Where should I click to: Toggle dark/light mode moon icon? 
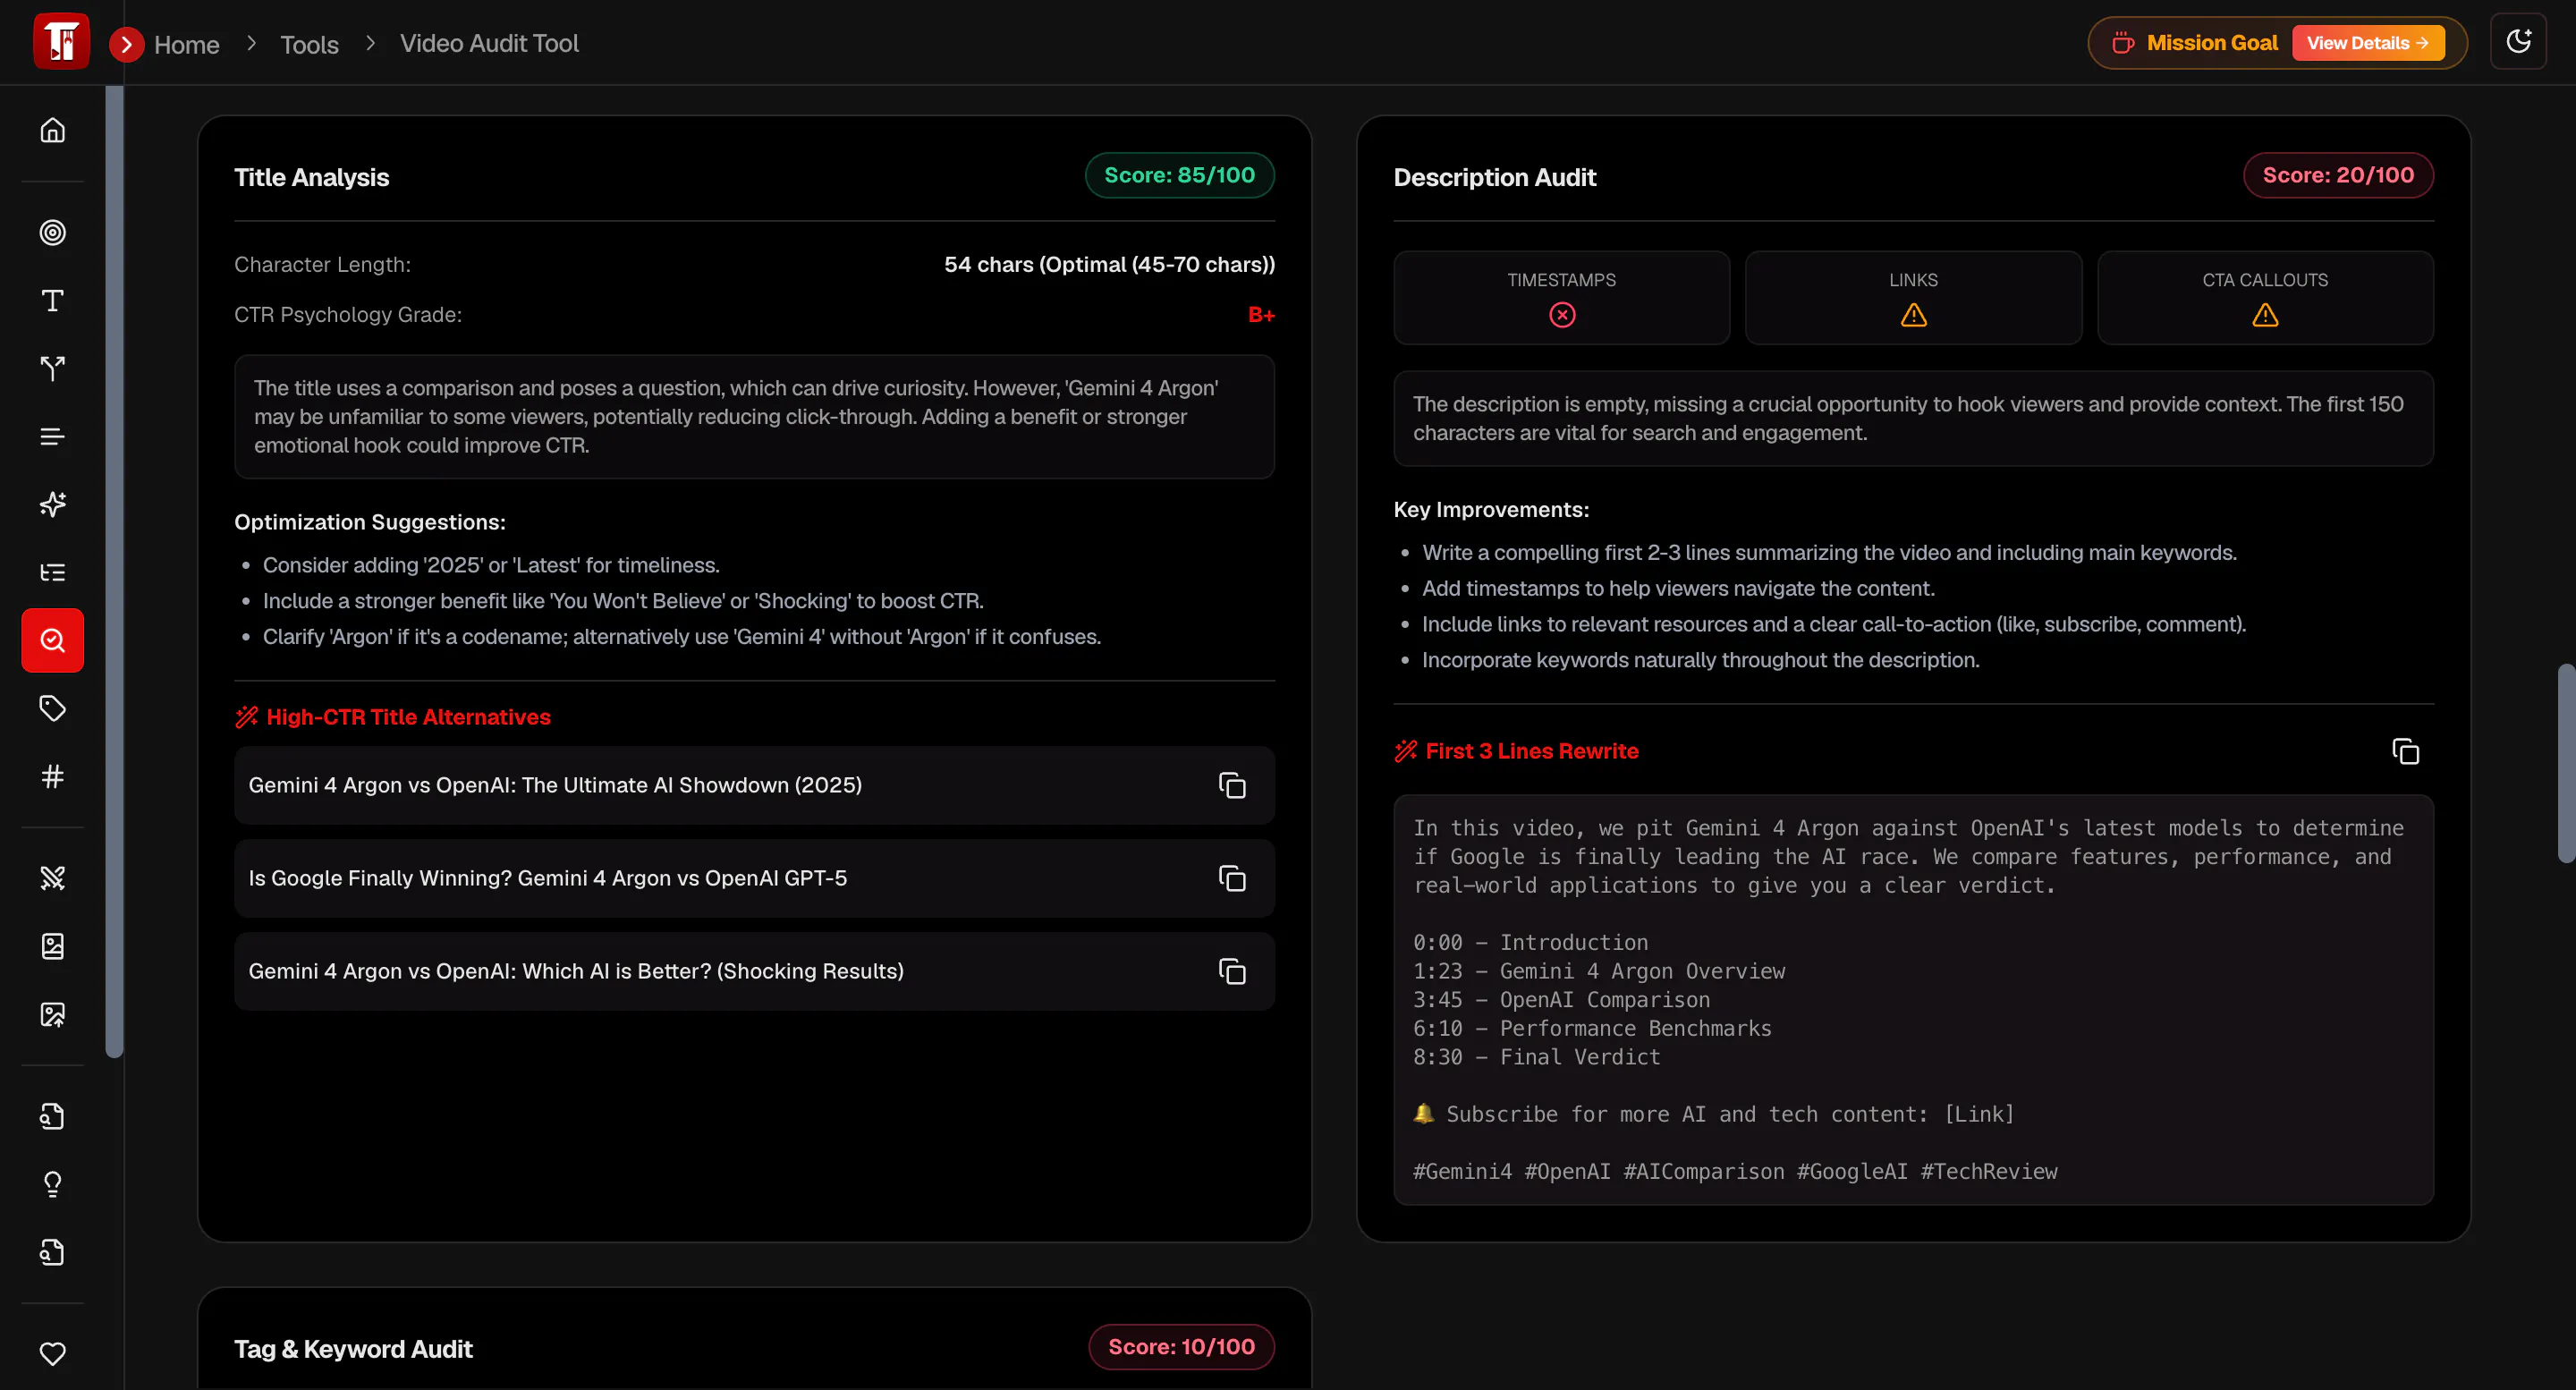pos(2518,42)
